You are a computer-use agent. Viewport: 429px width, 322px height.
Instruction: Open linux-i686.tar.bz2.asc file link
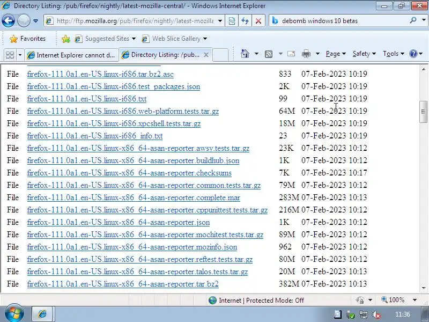[x=100, y=74]
